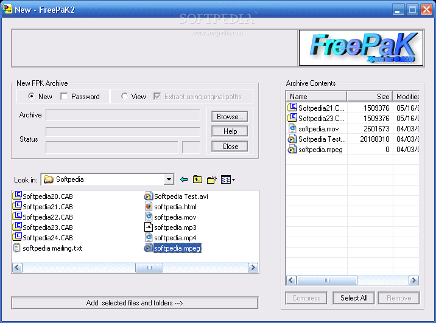Enable the Password checkbox
Viewport: 436px width, 323px height.
64,96
